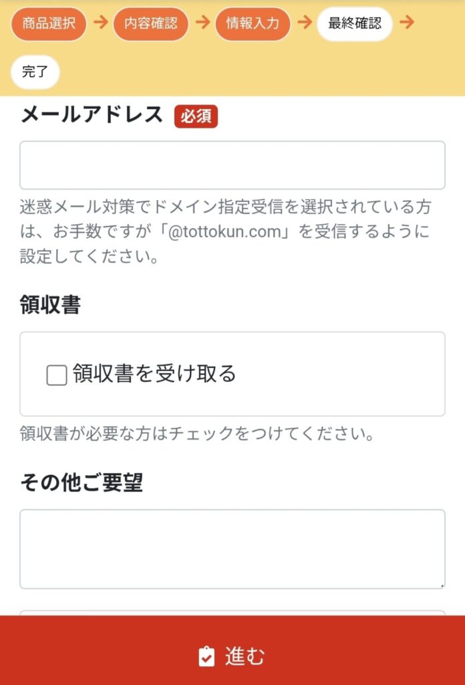The width and height of the screenshot is (465, 685).
Task: Click the 領収書を受け取る label text
Action: point(154,373)
